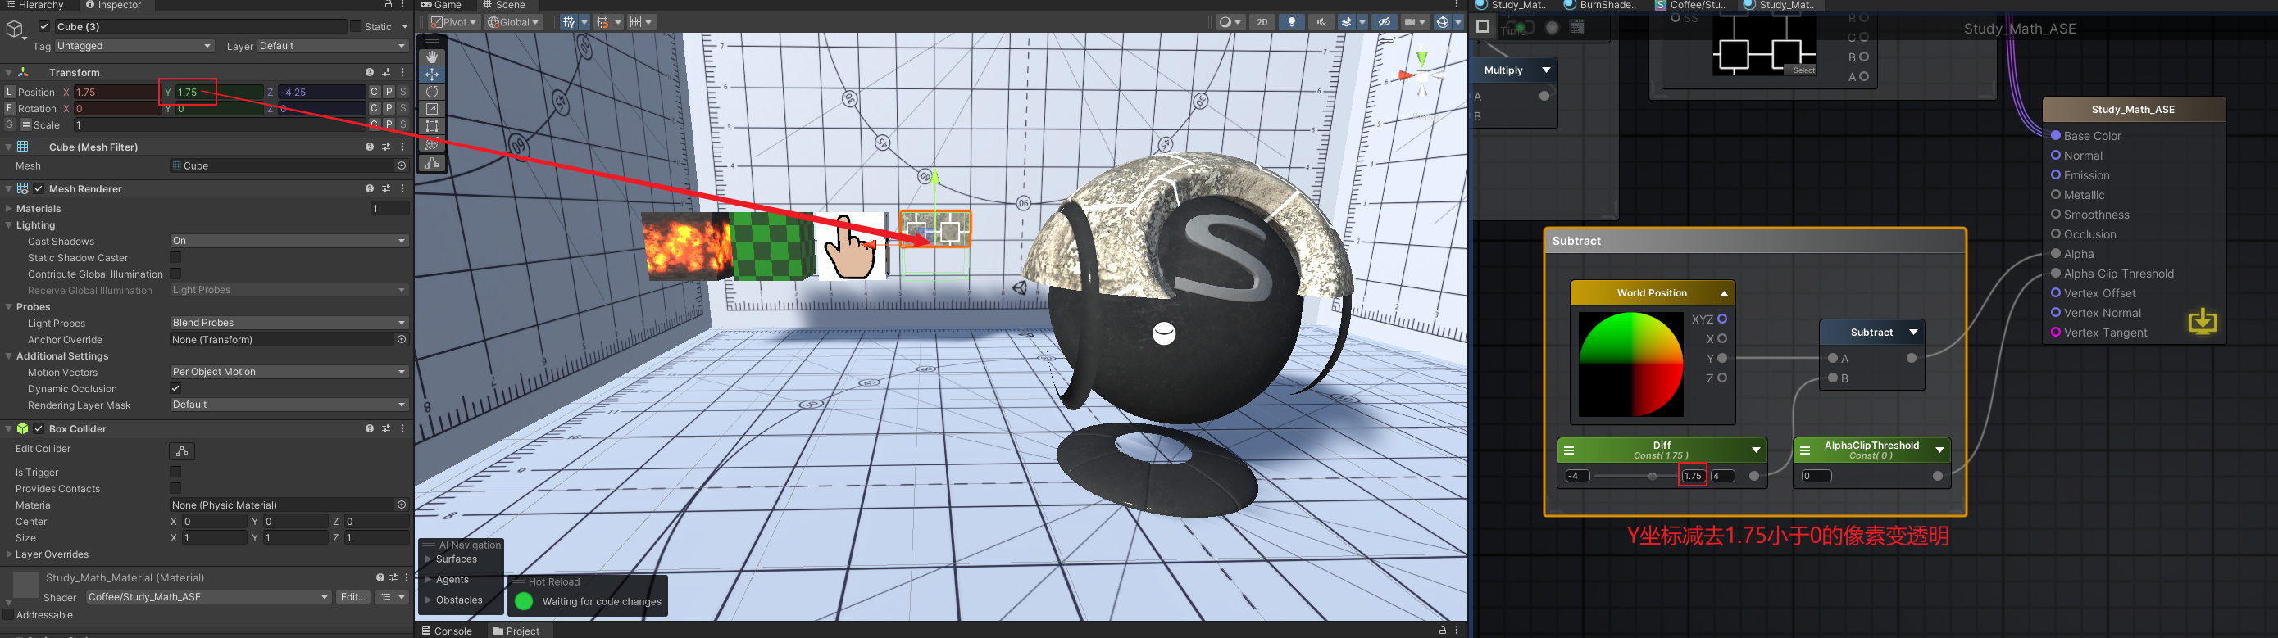This screenshot has height=638, width=2278.
Task: Open the Console tab
Action: click(447, 631)
